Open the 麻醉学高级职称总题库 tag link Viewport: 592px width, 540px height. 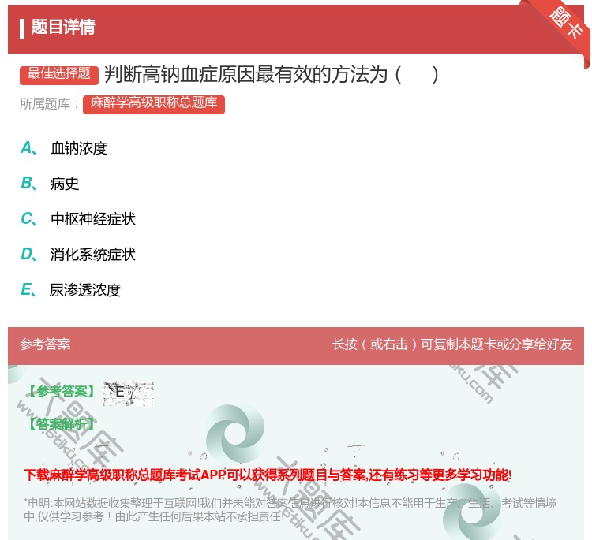tap(154, 104)
